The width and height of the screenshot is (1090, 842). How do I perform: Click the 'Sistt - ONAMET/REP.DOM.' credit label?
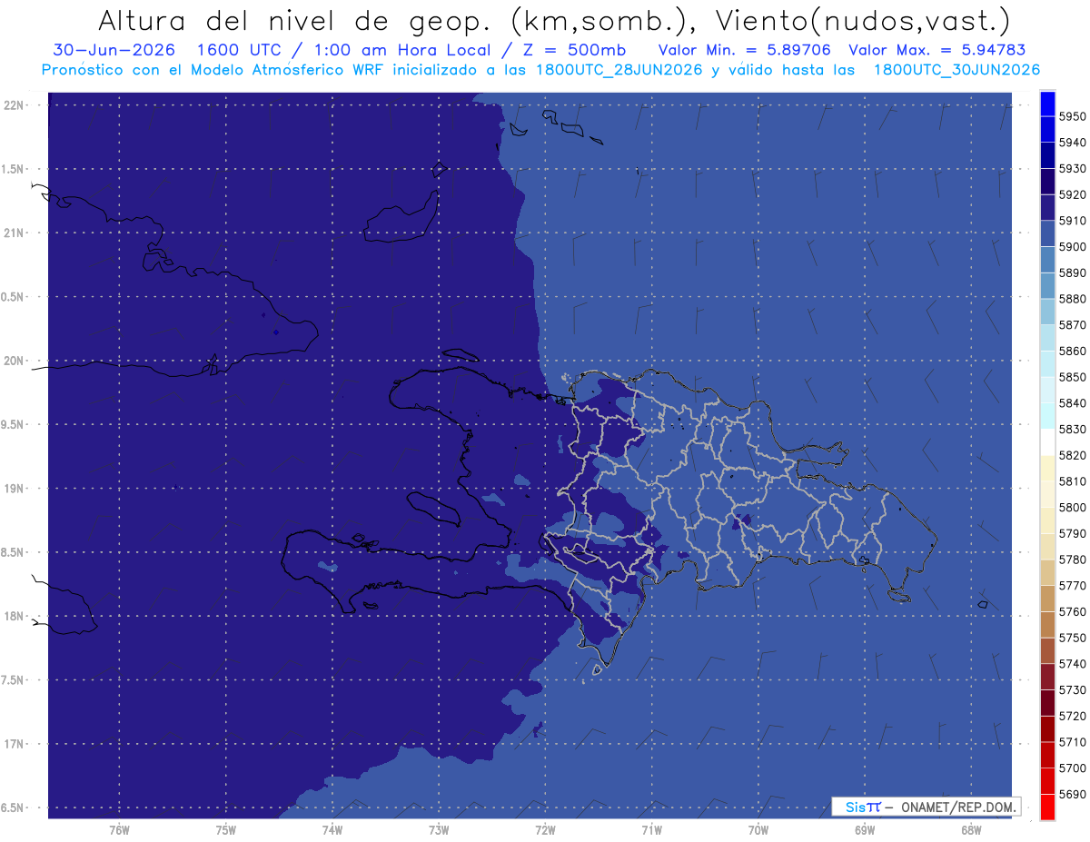coord(926,807)
